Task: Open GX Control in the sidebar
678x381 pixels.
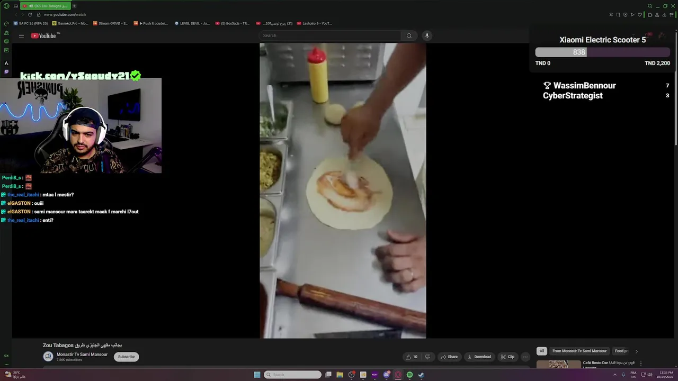Action: click(6, 24)
